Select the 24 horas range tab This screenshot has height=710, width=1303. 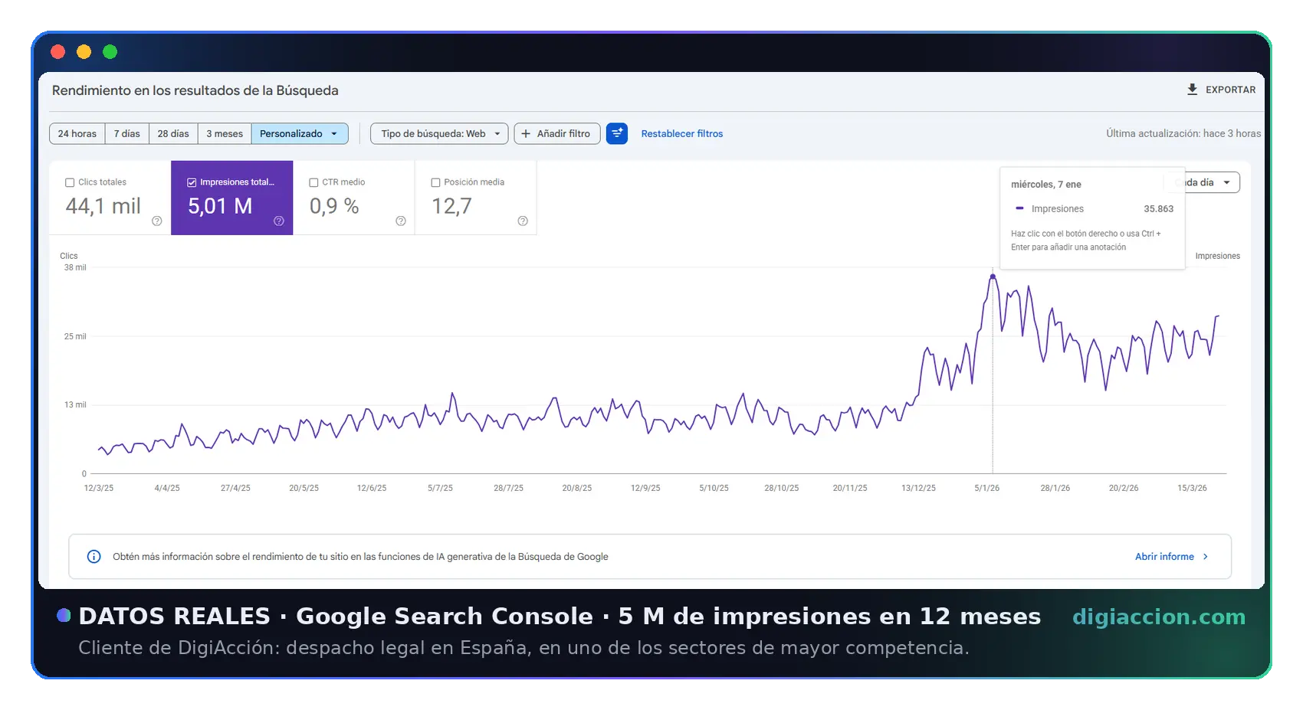pyautogui.click(x=77, y=133)
